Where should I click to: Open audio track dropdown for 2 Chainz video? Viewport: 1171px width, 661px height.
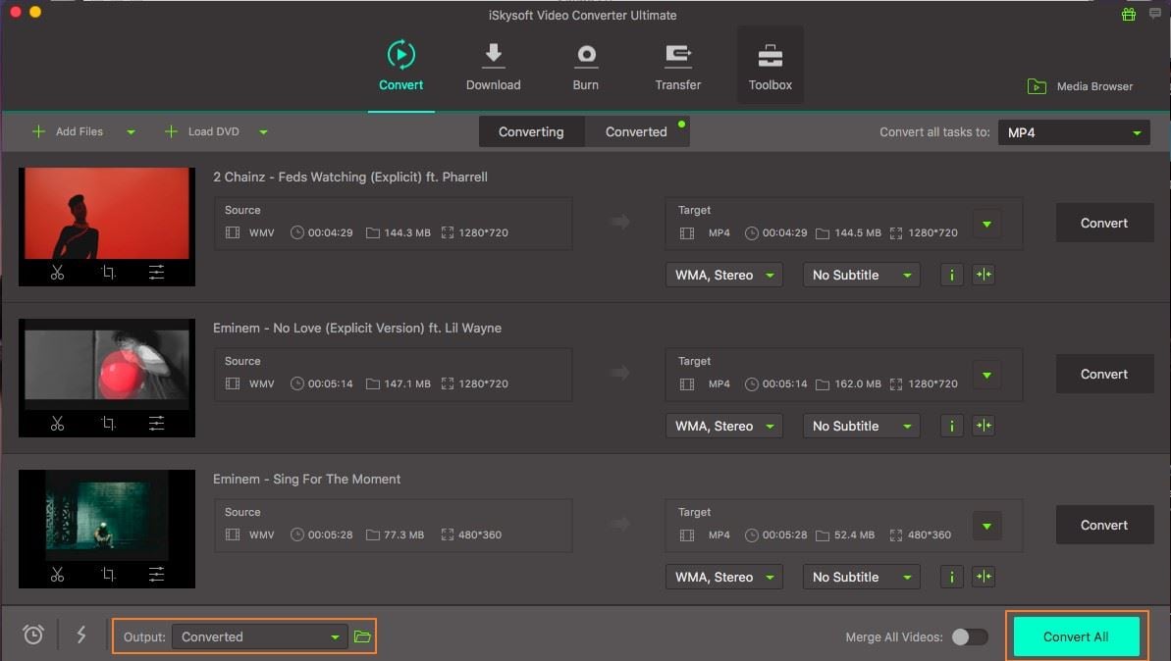(x=723, y=275)
